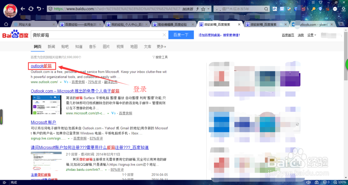Viewport: 348px width, 185px height.
Task: Open Outlook.com – Microsoft 推出的免费个人电子邮箱 link
Action: point(75,91)
